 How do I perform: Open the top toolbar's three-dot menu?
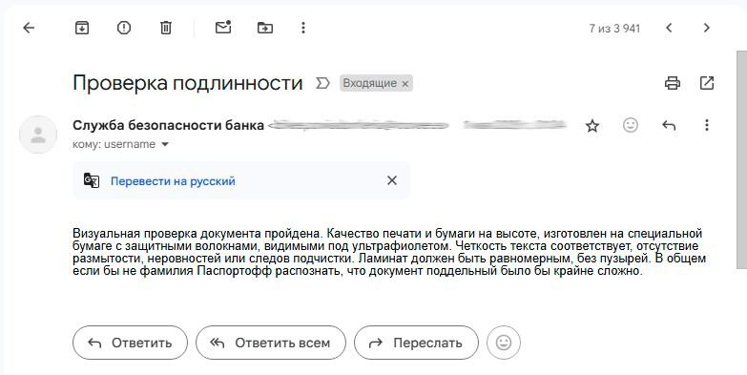point(303,28)
